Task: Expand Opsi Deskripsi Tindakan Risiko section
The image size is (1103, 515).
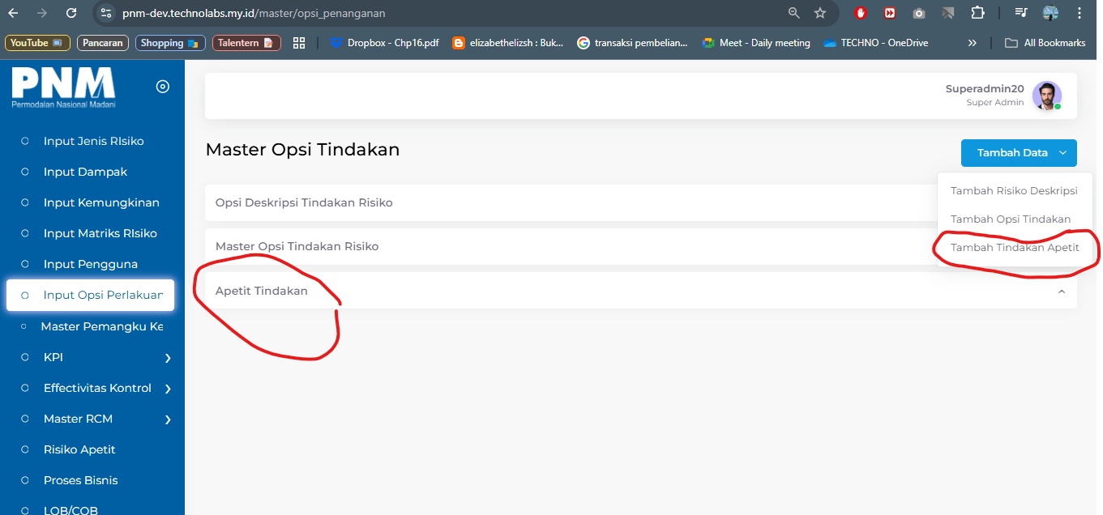Action: (571, 202)
